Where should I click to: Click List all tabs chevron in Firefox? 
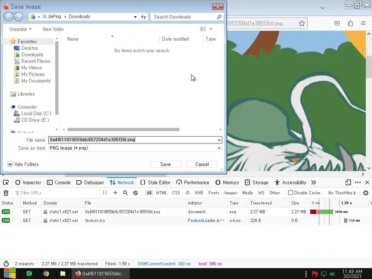323,8
